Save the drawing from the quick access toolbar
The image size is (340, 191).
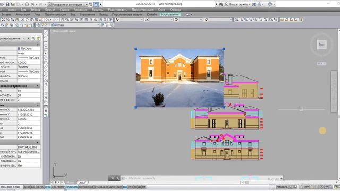(x=7, y=4)
